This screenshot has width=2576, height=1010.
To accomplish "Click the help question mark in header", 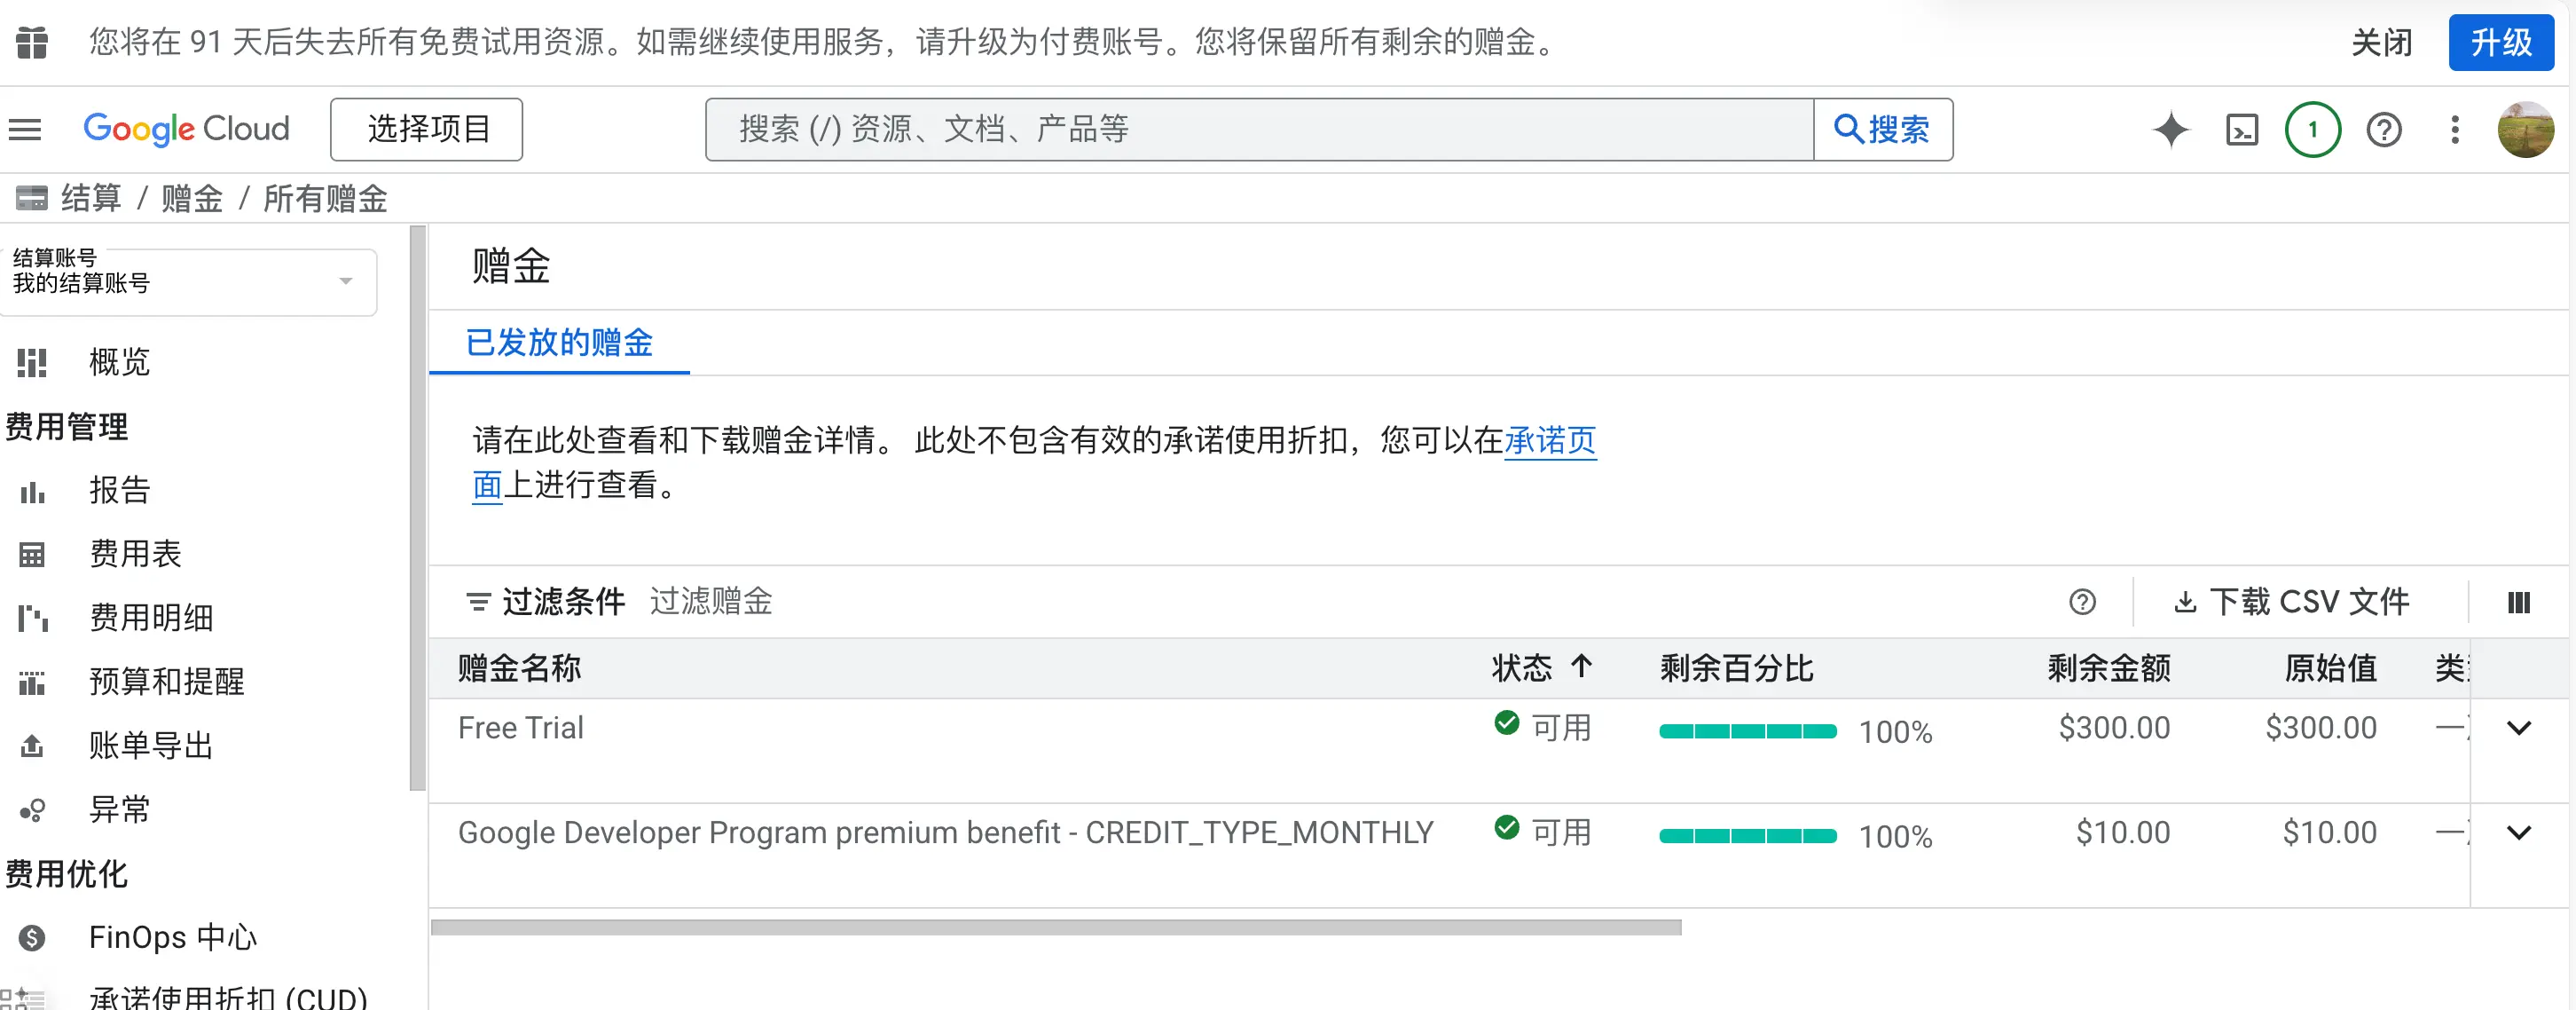I will [x=2384, y=130].
